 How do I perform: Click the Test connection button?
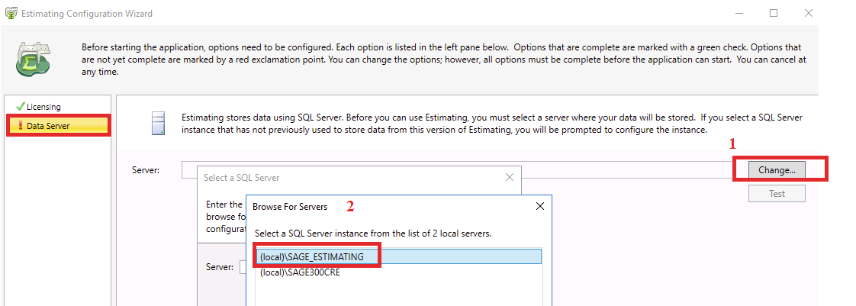click(777, 193)
